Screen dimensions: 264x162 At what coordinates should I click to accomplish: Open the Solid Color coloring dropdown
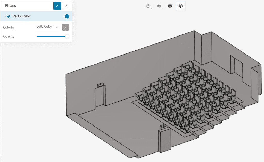coord(47,27)
